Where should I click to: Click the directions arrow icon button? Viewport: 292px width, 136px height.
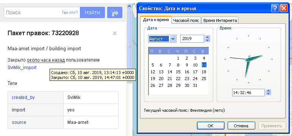coord(115,12)
